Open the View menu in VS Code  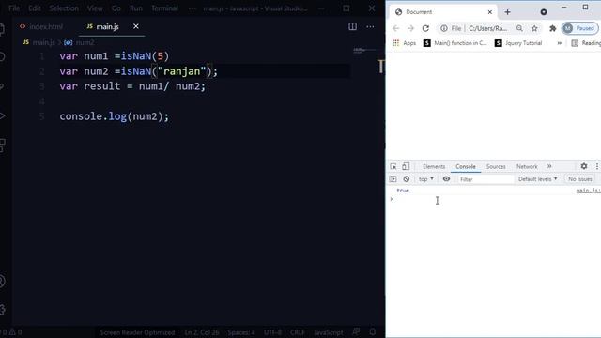click(x=95, y=8)
